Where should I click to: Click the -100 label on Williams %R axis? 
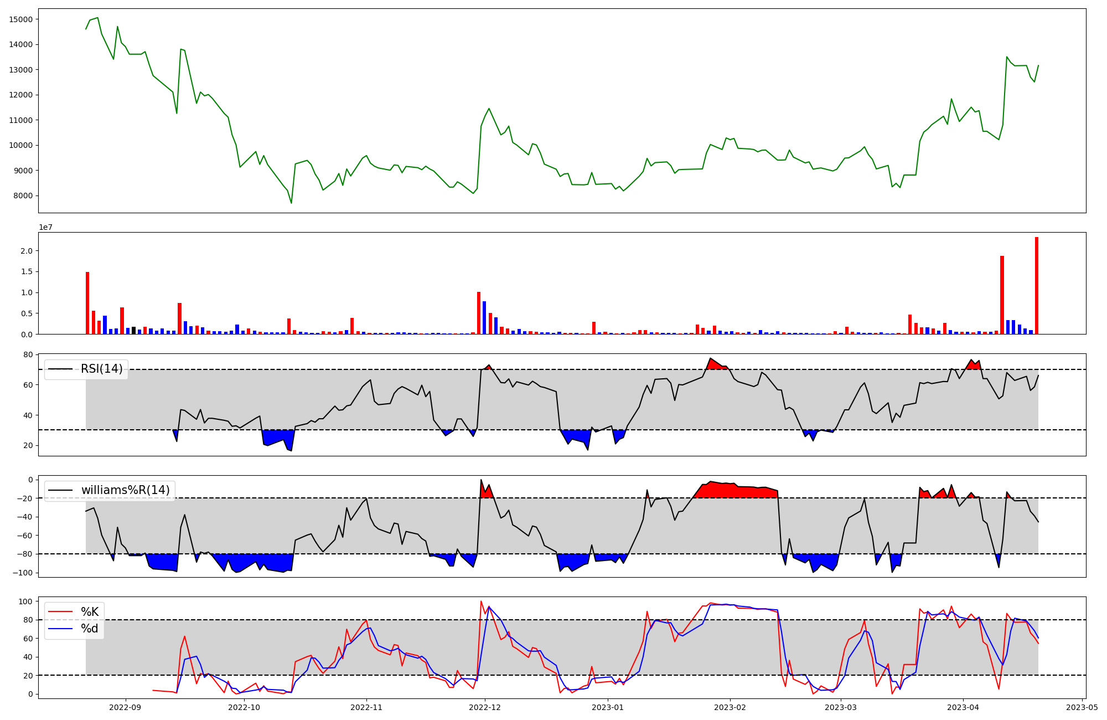click(x=23, y=573)
